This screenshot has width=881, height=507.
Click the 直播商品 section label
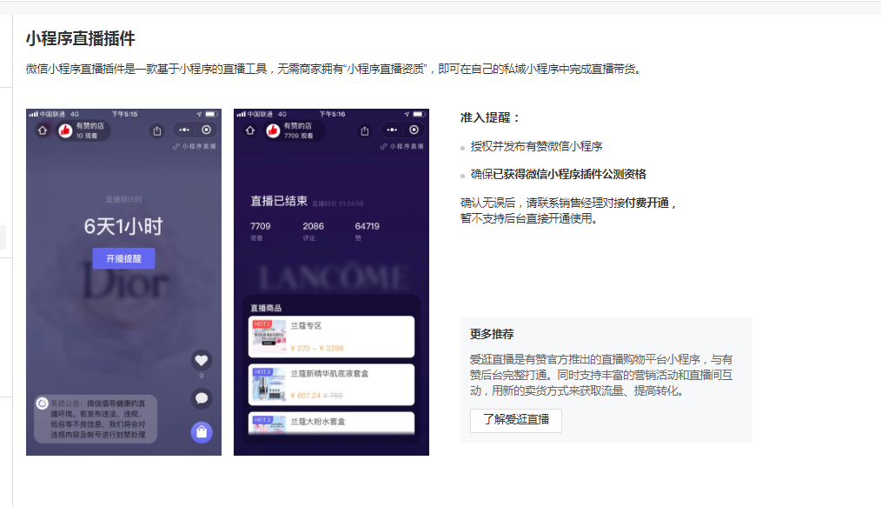(x=266, y=308)
